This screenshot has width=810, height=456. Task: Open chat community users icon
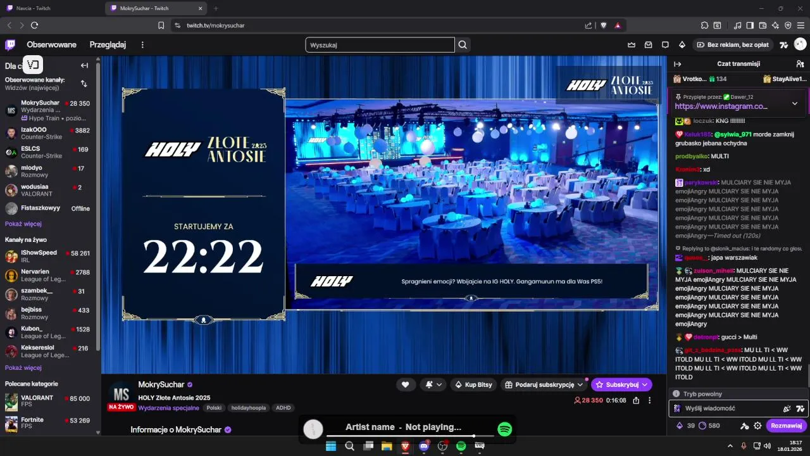click(x=800, y=64)
